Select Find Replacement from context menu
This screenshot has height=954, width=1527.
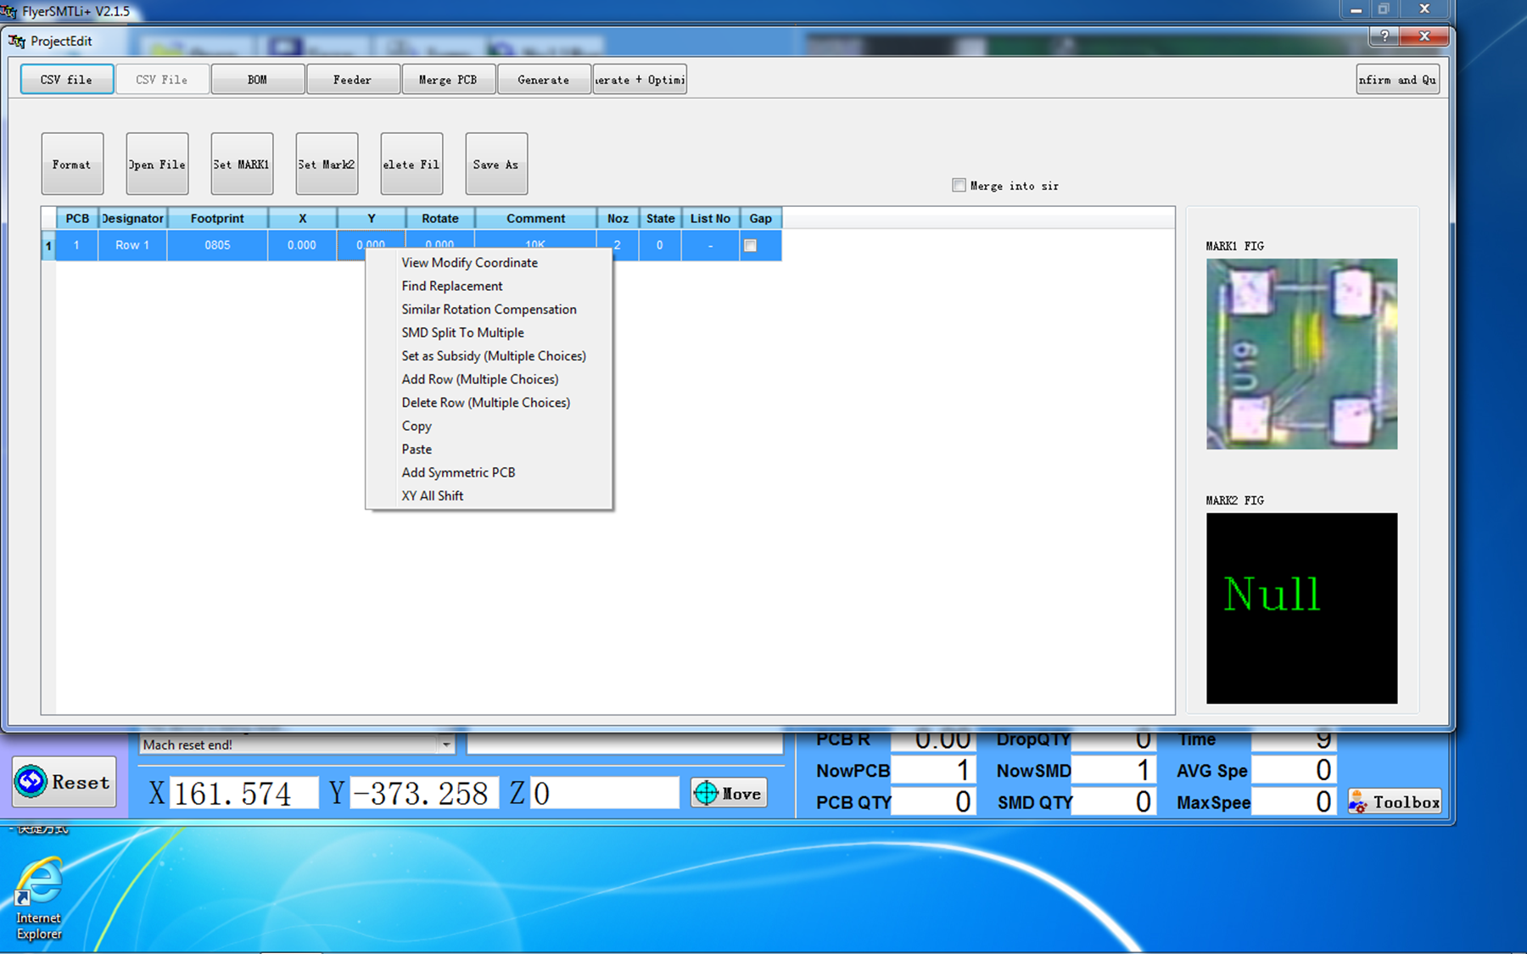point(452,286)
